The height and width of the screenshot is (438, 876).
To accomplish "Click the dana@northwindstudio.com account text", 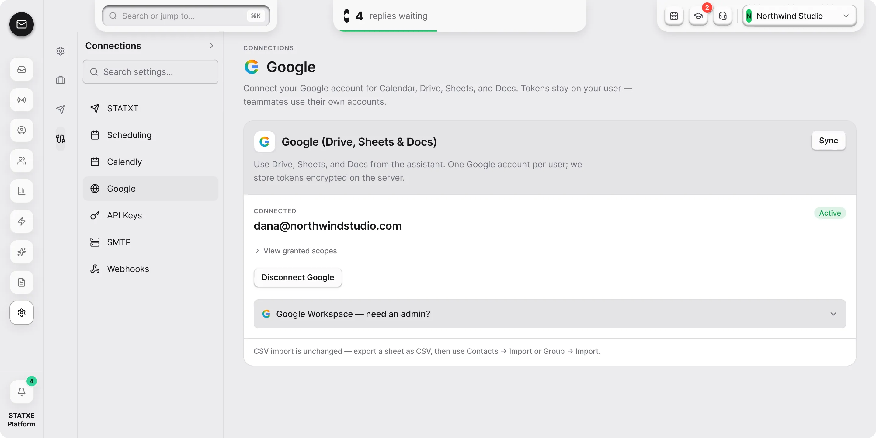I will point(328,226).
